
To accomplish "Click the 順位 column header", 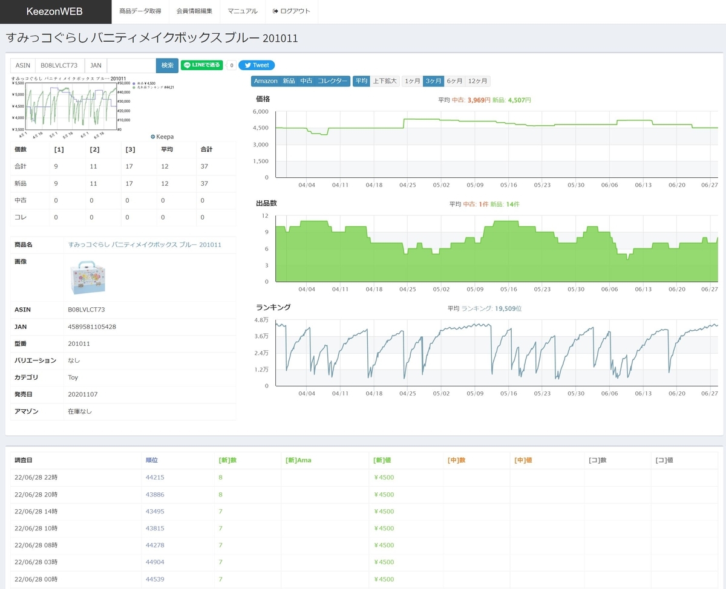I will coord(152,460).
